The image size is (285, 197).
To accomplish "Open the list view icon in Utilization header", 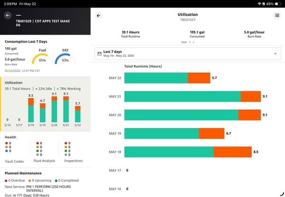I will 277,16.
